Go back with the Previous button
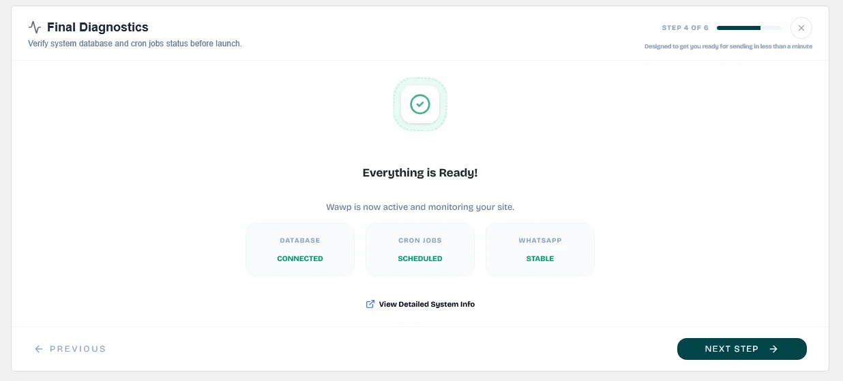This screenshot has height=381, width=843. tap(70, 349)
